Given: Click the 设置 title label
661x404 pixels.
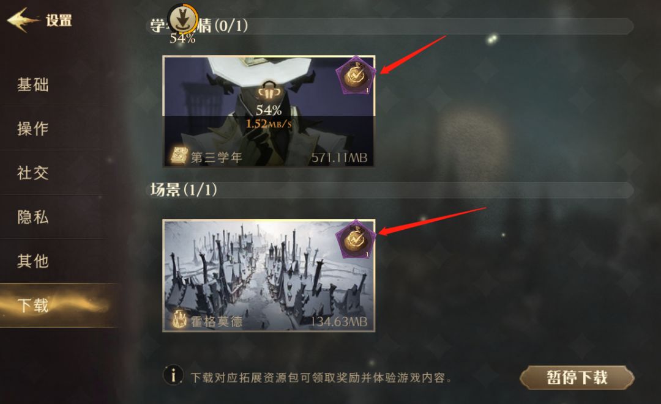Looking at the screenshot, I should [59, 20].
